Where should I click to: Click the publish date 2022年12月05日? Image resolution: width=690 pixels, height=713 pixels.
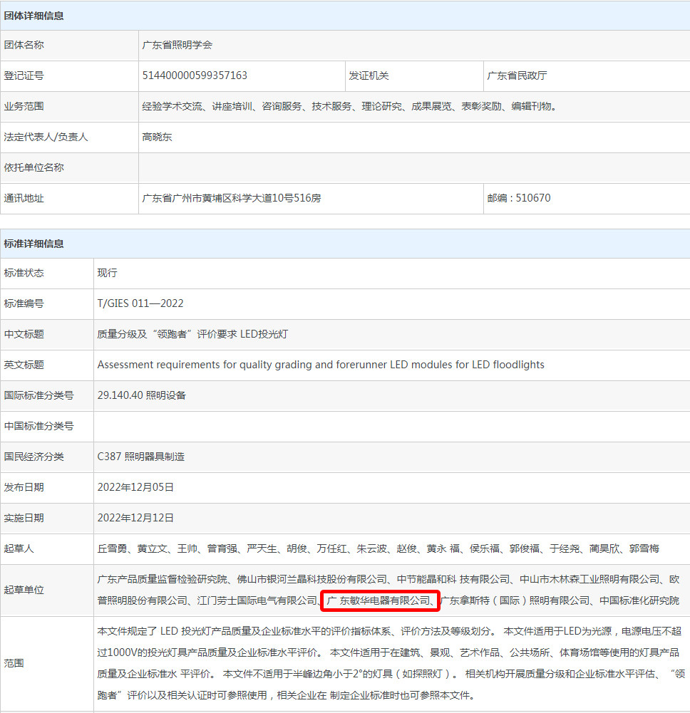click(135, 487)
